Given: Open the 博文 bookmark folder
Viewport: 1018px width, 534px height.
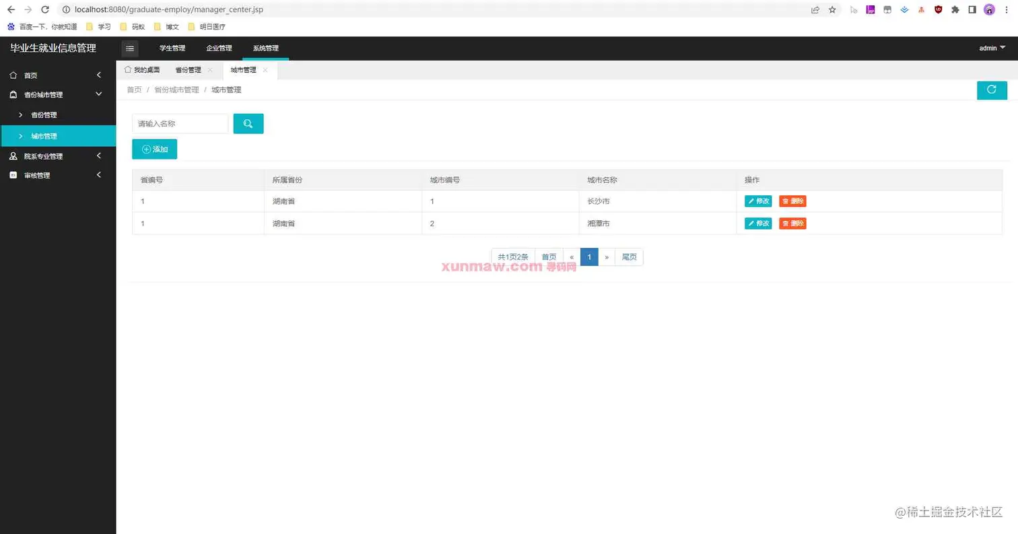Looking at the screenshot, I should 166,27.
